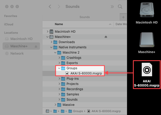This screenshot has width=161, height=115.
Task: Click the toolbar overflow double-chevron
Action: tap(112, 7)
